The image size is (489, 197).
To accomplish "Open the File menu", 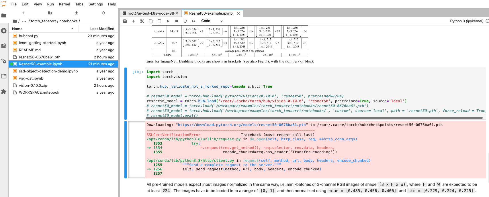I will click(x=14, y=4).
